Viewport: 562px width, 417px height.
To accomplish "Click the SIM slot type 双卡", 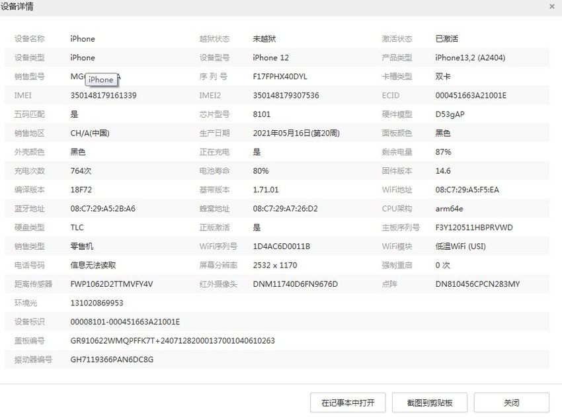I will coord(442,76).
